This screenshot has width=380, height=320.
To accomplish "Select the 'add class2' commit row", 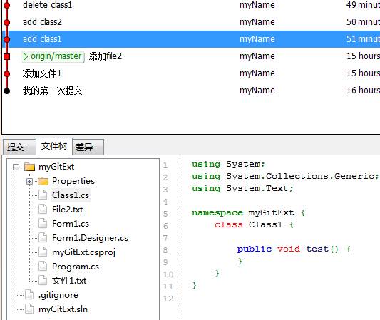I will tap(191, 22).
